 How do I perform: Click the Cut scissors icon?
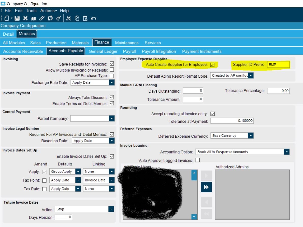69,18
